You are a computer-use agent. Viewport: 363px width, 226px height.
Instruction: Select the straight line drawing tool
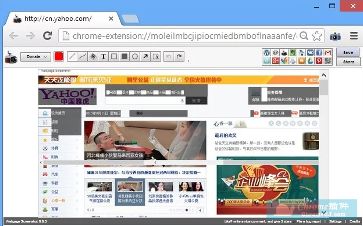(72, 56)
